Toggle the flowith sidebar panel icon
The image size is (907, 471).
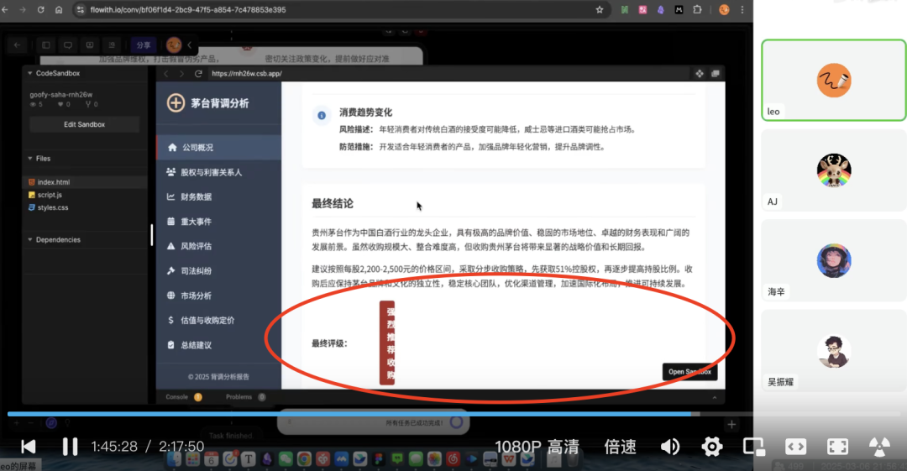click(x=45, y=45)
